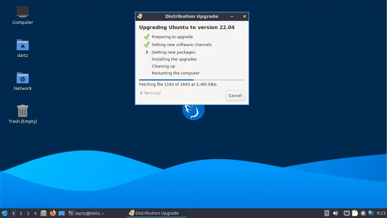Click the Distribution Upgrade title bar icon

click(x=140, y=16)
